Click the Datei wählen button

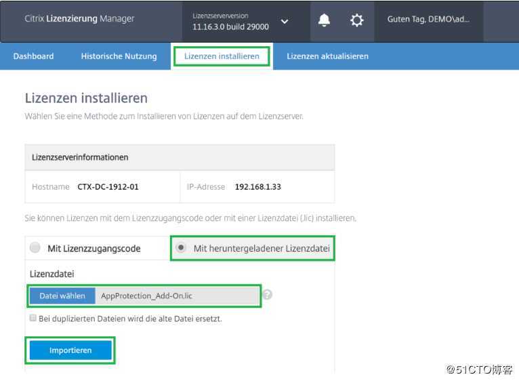point(62,296)
